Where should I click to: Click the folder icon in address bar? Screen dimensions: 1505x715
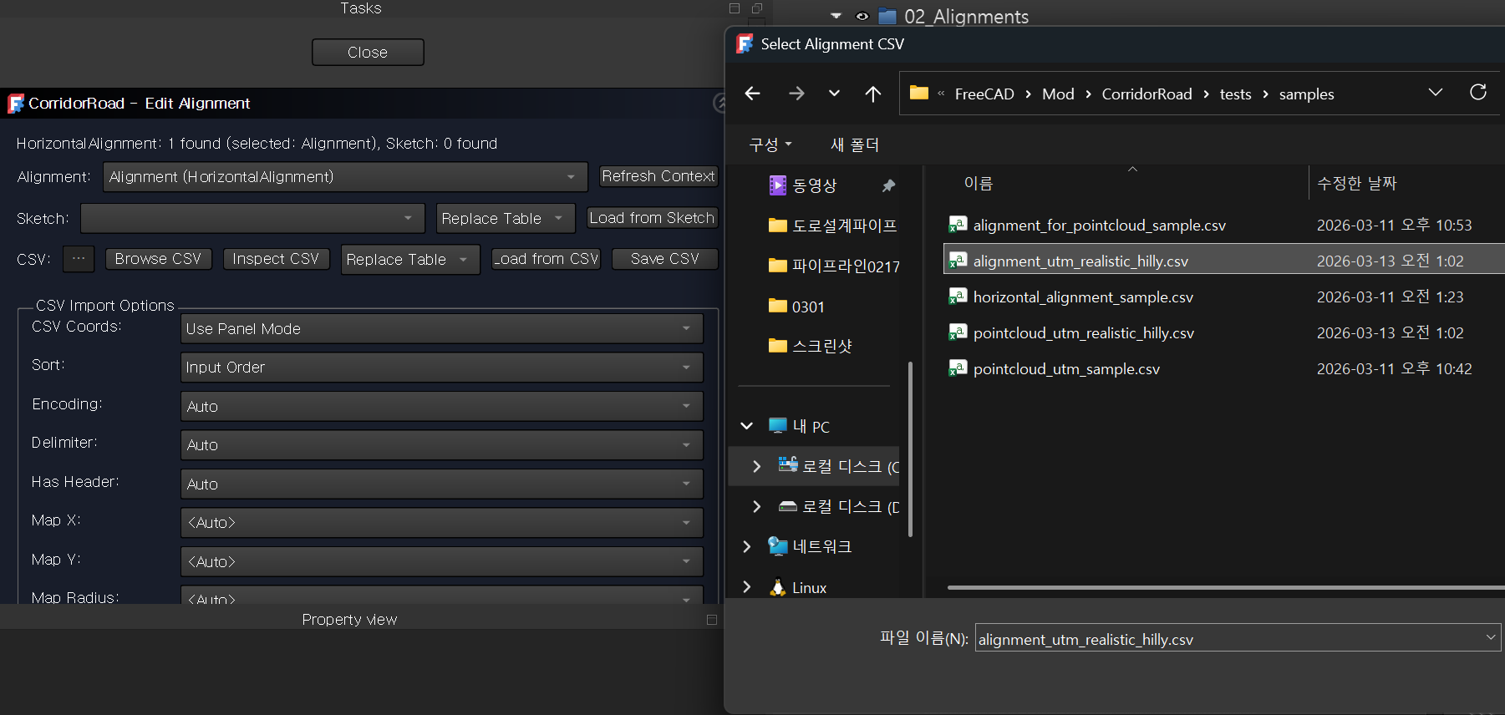click(919, 93)
